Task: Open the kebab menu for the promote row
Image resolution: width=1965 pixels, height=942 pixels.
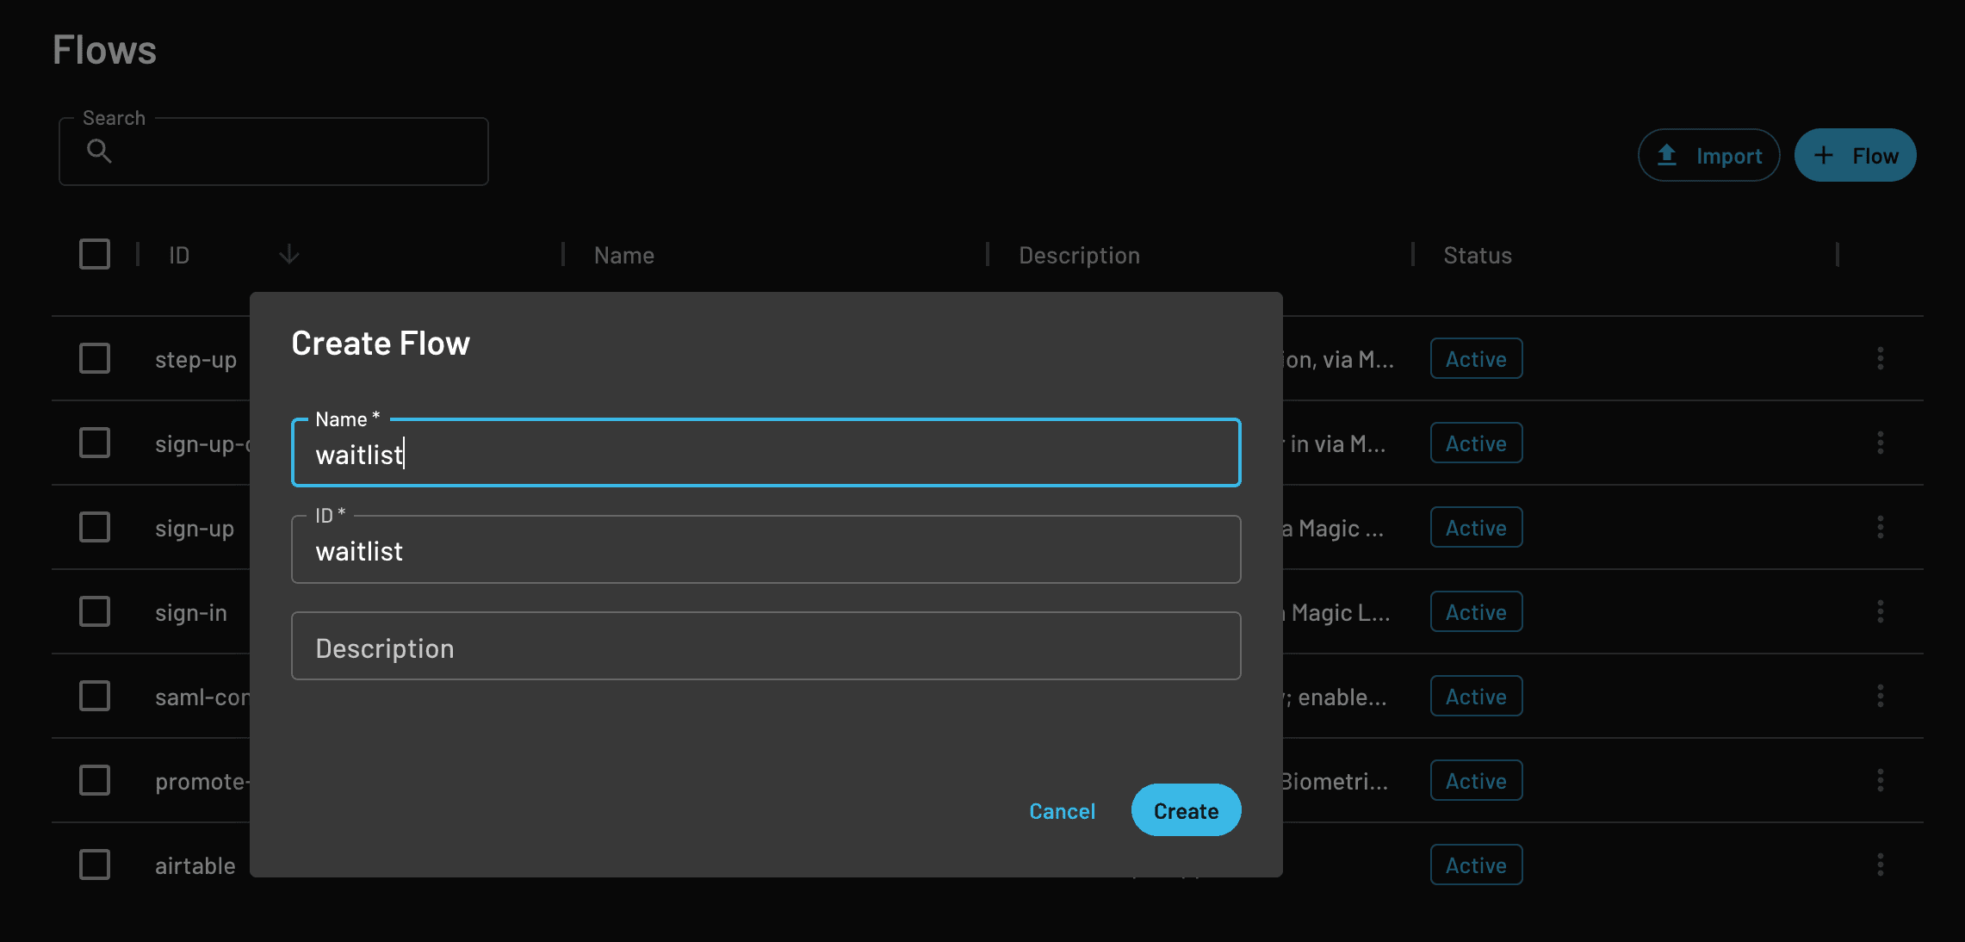Action: tap(1881, 780)
